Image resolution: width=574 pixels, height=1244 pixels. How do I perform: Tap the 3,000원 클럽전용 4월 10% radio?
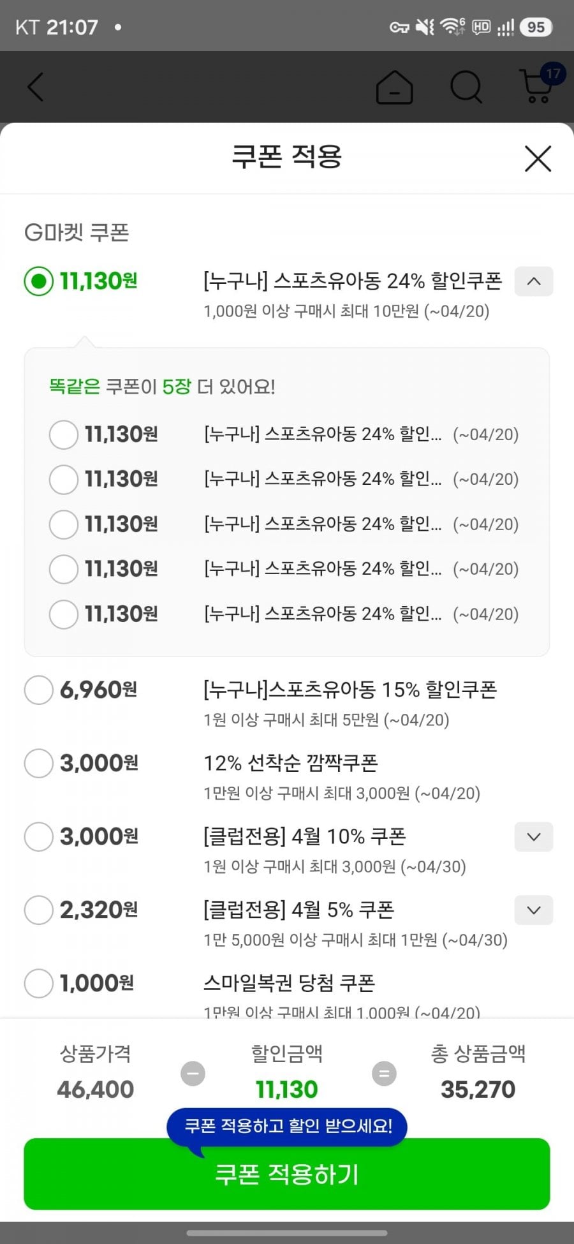pyautogui.click(x=38, y=836)
